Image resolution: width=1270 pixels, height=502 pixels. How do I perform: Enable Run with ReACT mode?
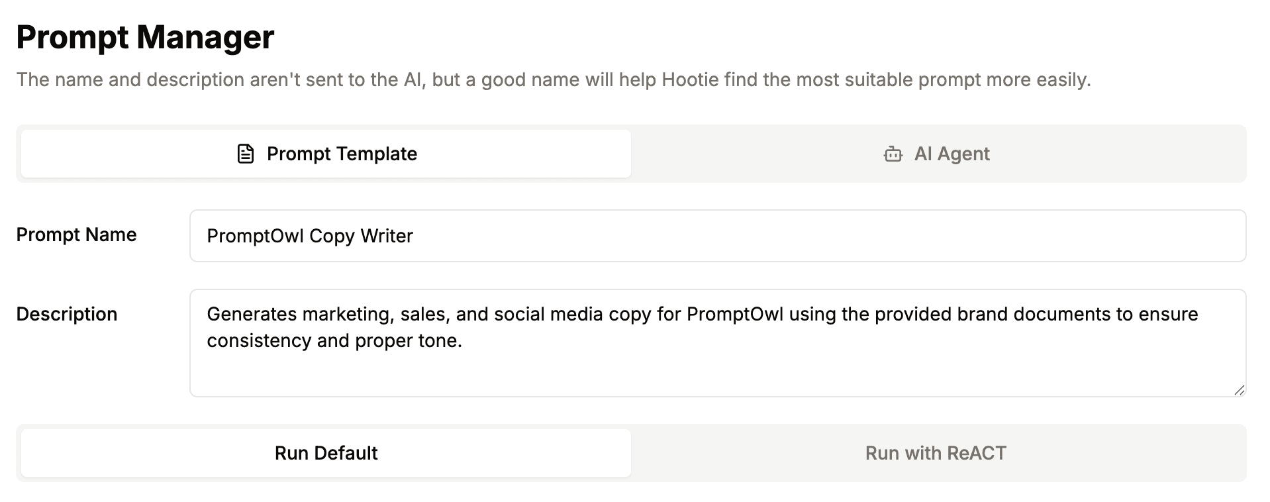935,453
